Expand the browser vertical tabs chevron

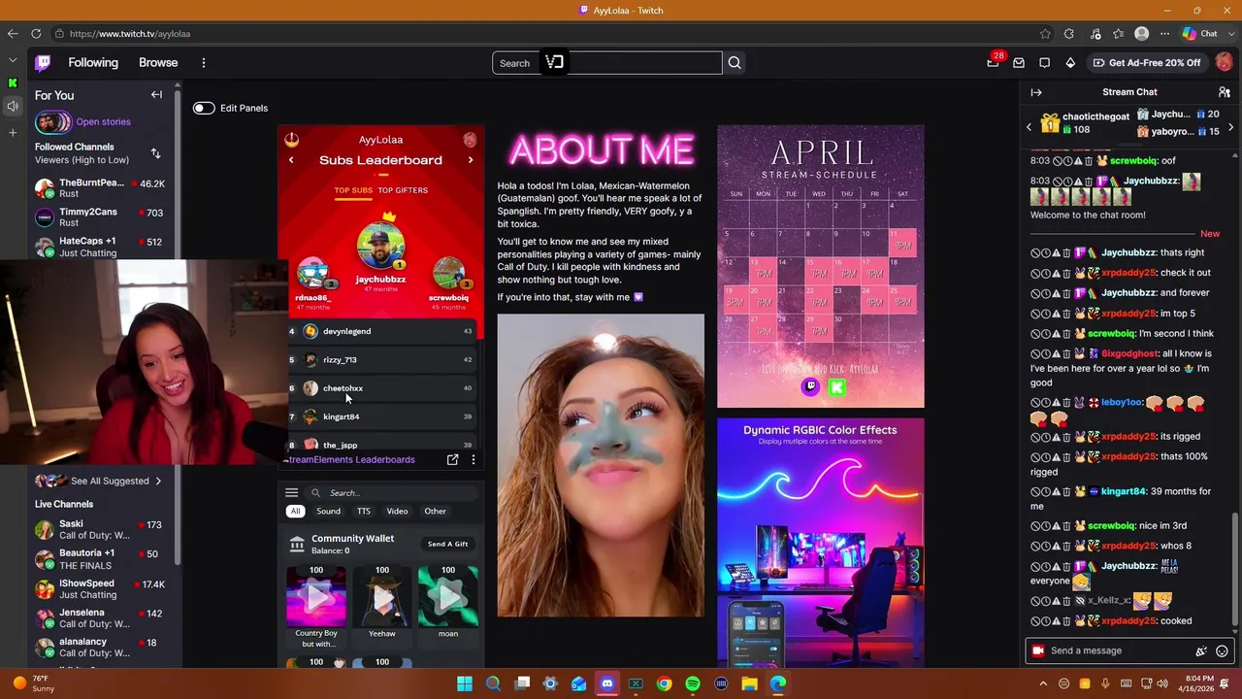coord(13,60)
